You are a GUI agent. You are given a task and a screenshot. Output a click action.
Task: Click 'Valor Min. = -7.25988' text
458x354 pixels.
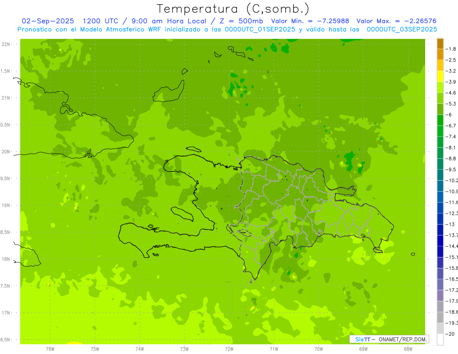(311, 21)
